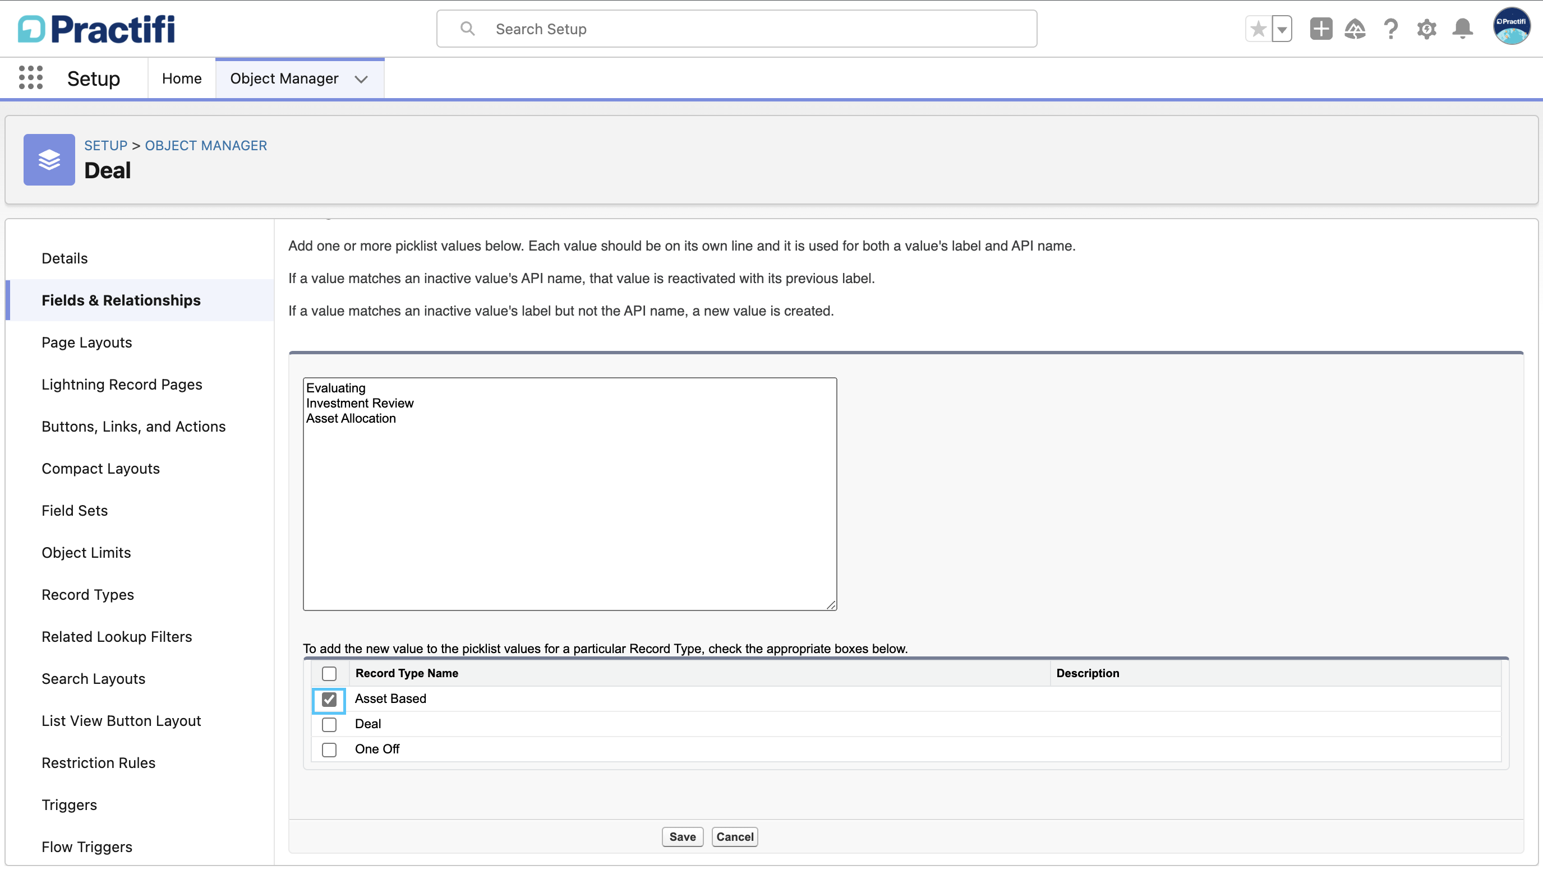Click the Cancel button

[x=735, y=837]
